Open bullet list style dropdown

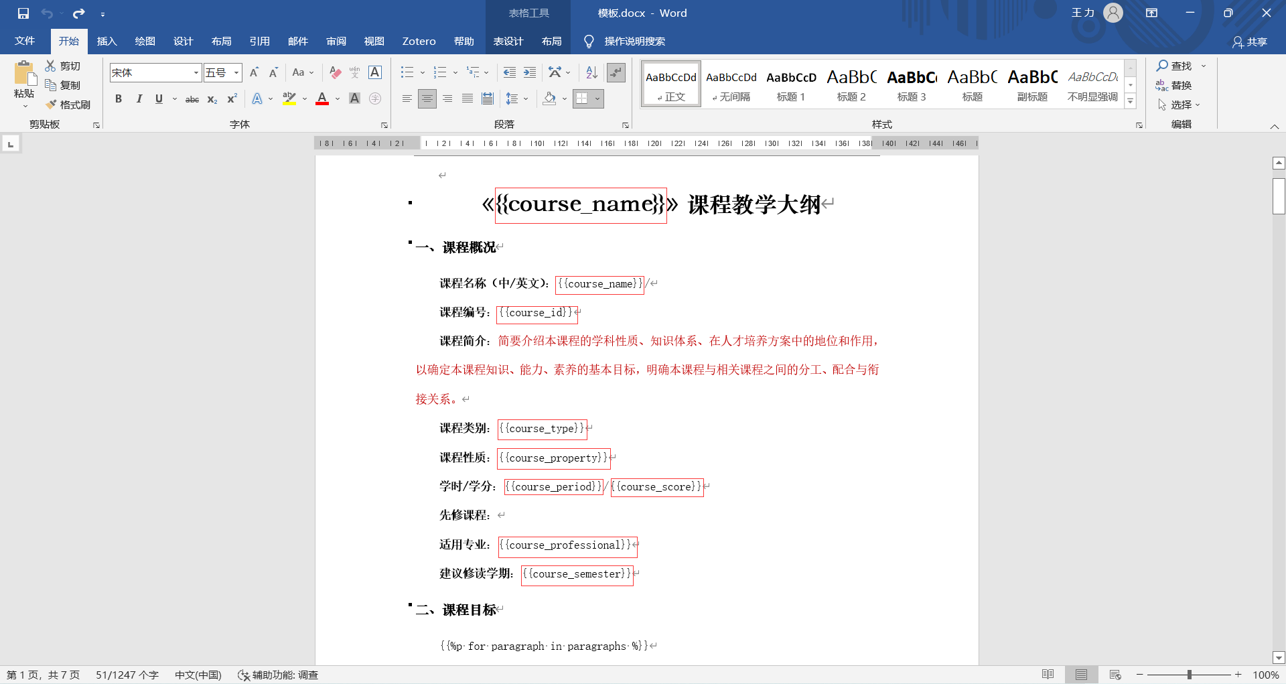click(x=423, y=72)
